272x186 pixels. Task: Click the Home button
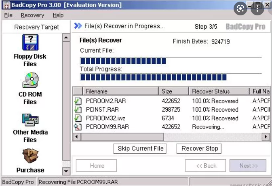(x=96, y=165)
